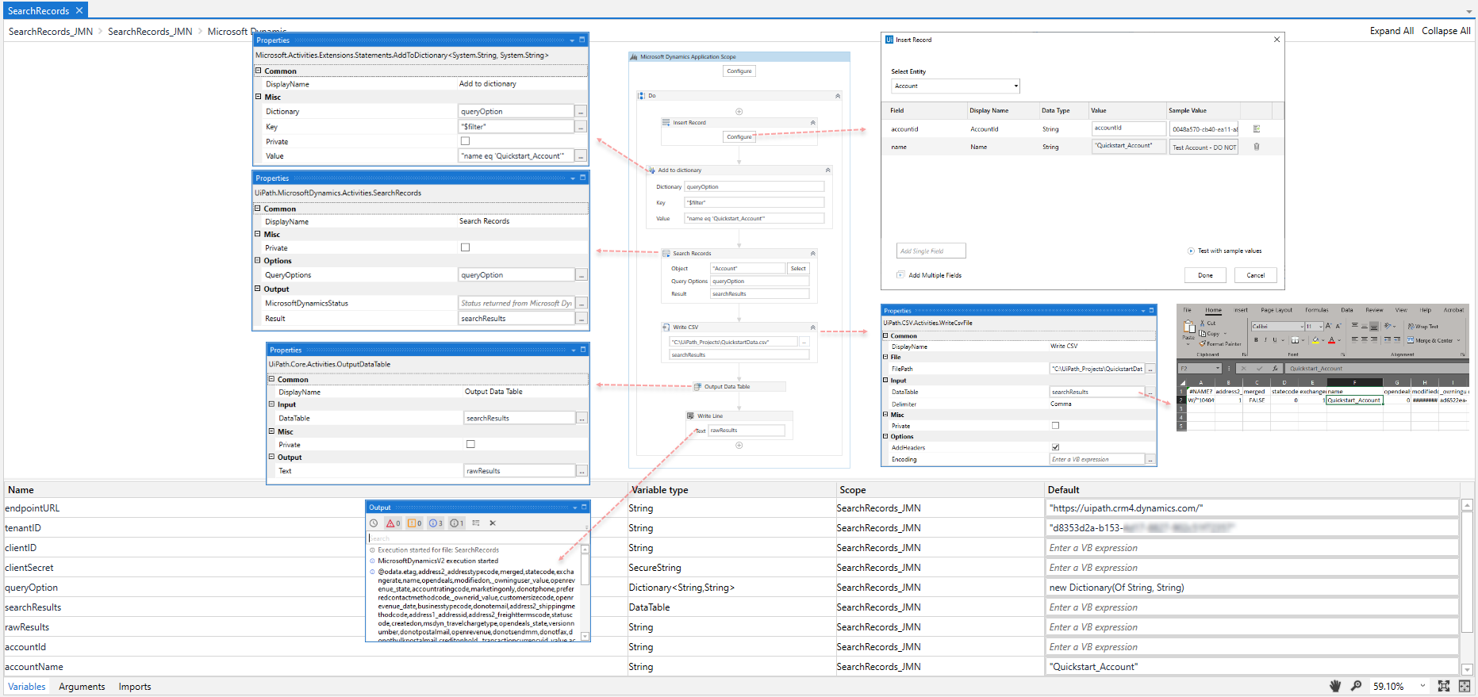
Task: Apply Italic formatting in Excel ribbon
Action: click(x=1265, y=340)
